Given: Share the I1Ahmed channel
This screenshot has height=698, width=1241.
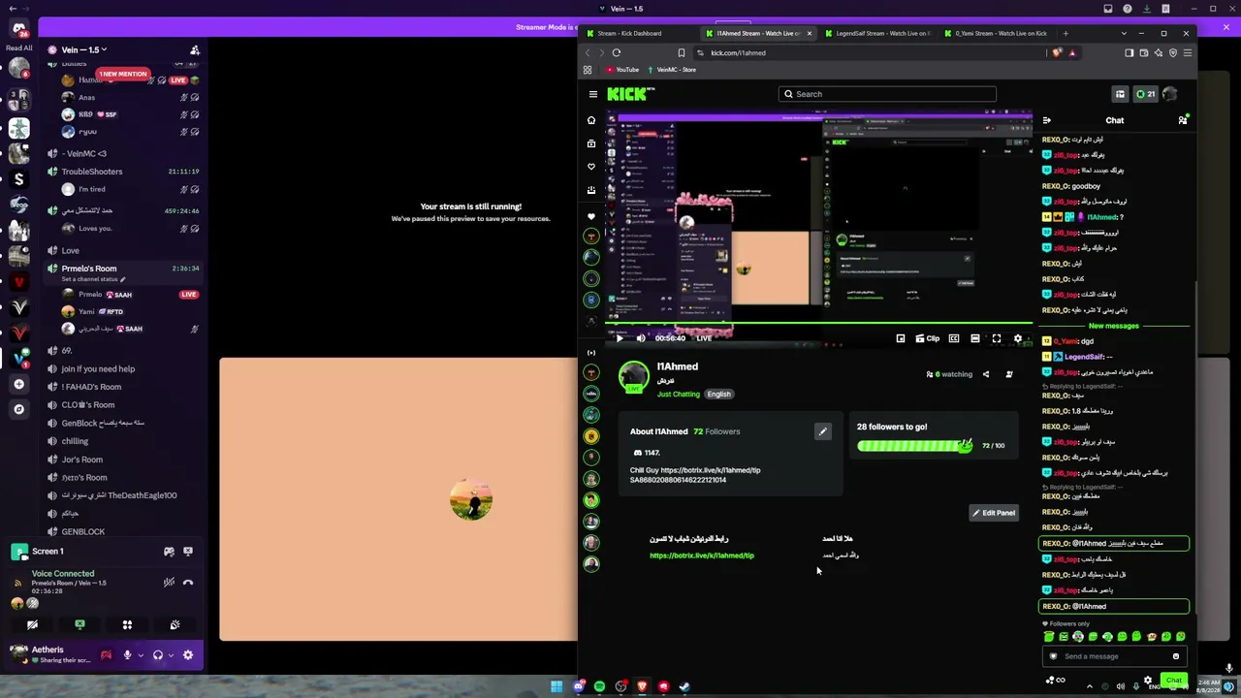Looking at the screenshot, I should click(986, 374).
